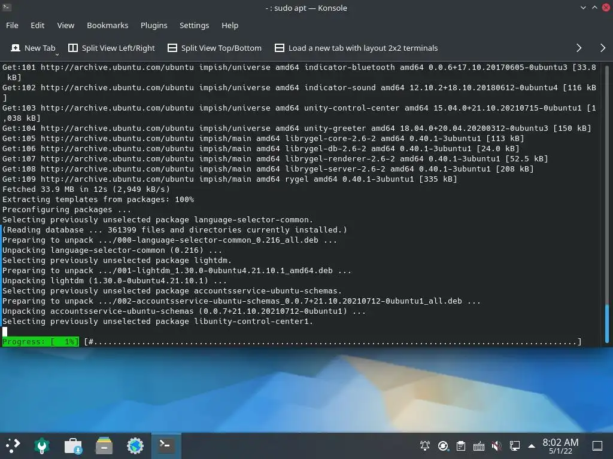613x459 pixels.
Task: Open the View menu
Action: [66, 25]
